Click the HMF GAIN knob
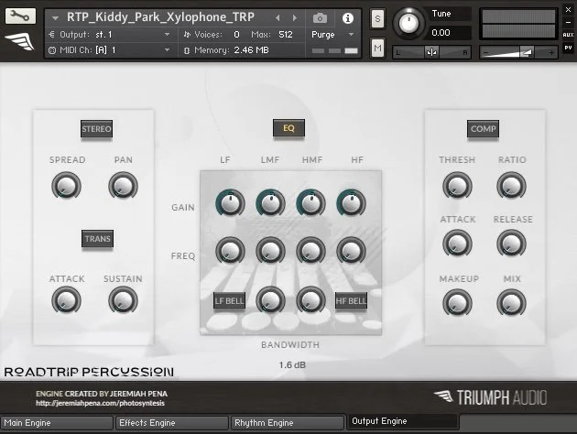Image resolution: width=577 pixels, height=434 pixels. tap(311, 203)
